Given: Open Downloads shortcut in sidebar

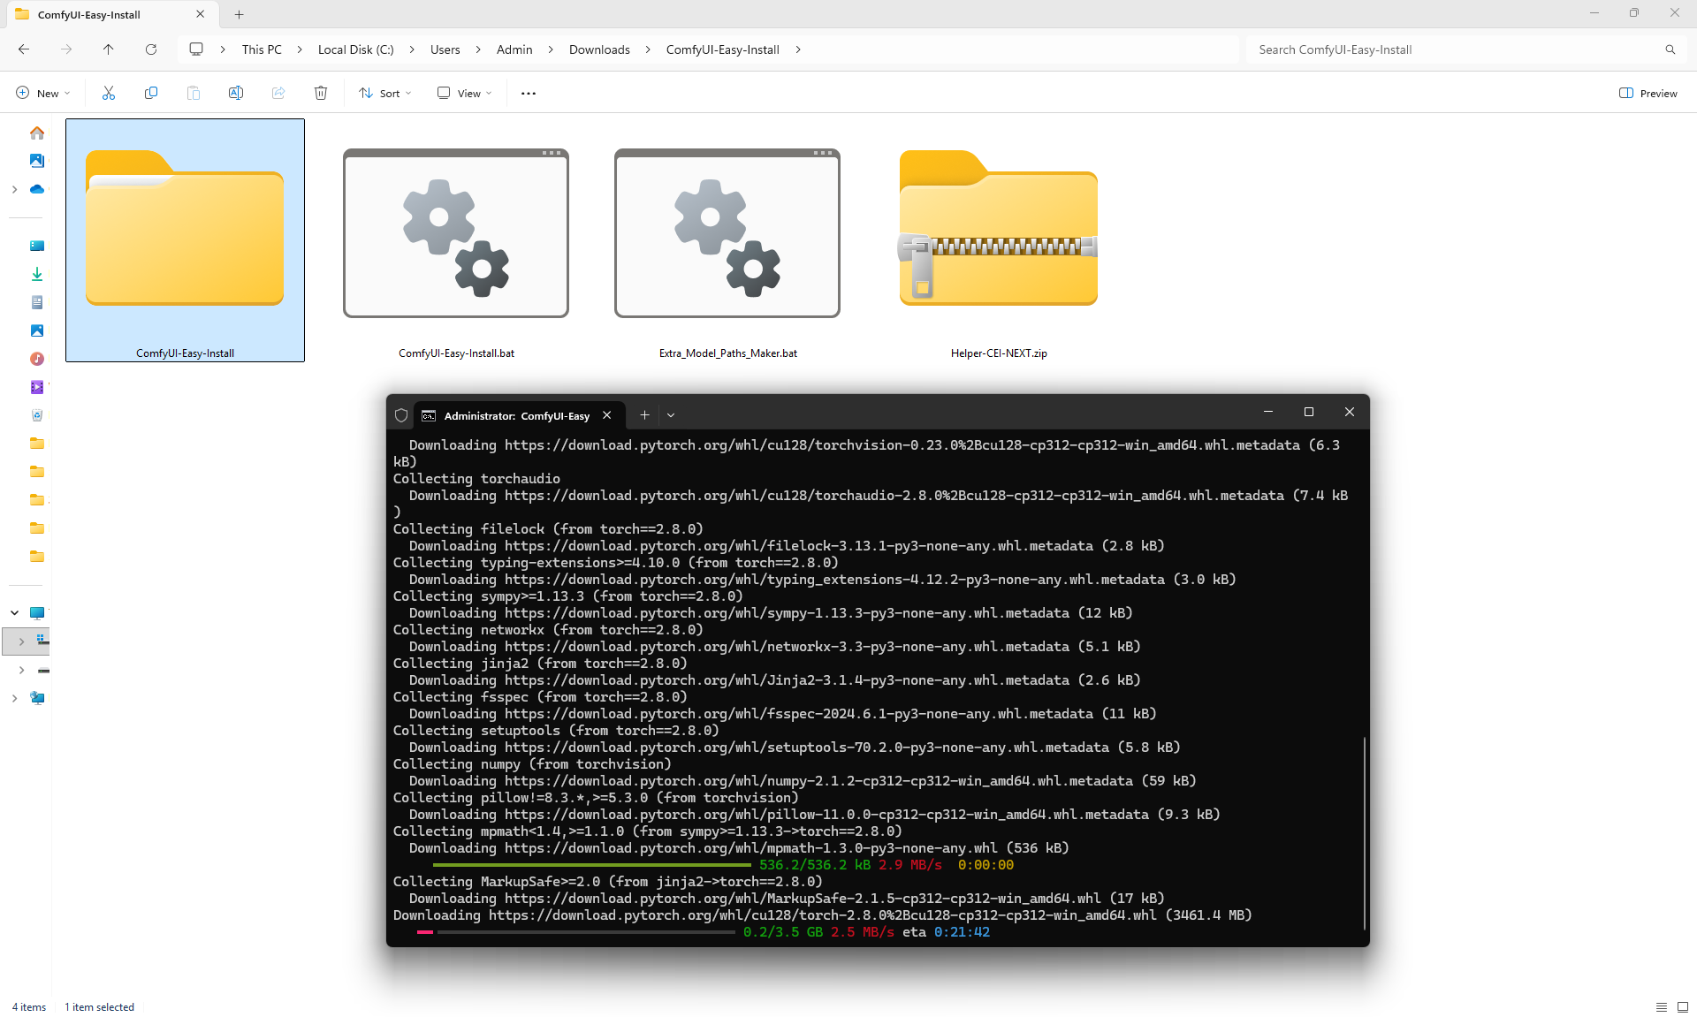Looking at the screenshot, I should (37, 274).
